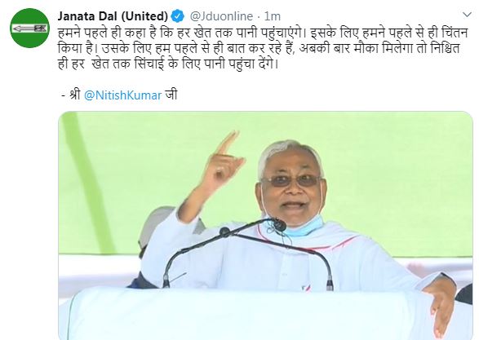Click the blue face mask in the photo
The height and width of the screenshot is (340, 479).
(302, 227)
